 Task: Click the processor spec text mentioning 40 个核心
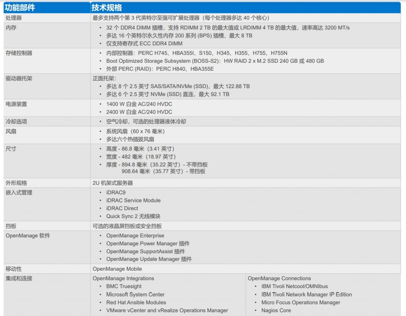tap(181, 18)
